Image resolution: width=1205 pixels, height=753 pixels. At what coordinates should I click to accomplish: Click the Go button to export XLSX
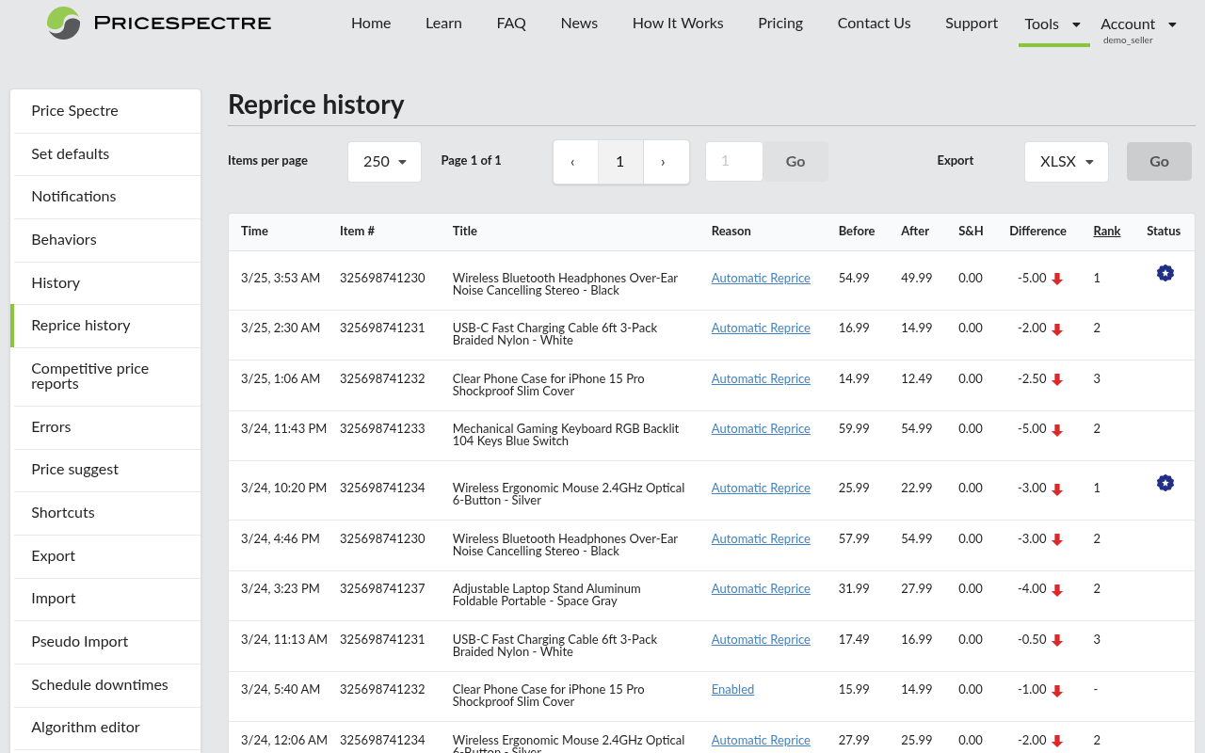click(1159, 161)
